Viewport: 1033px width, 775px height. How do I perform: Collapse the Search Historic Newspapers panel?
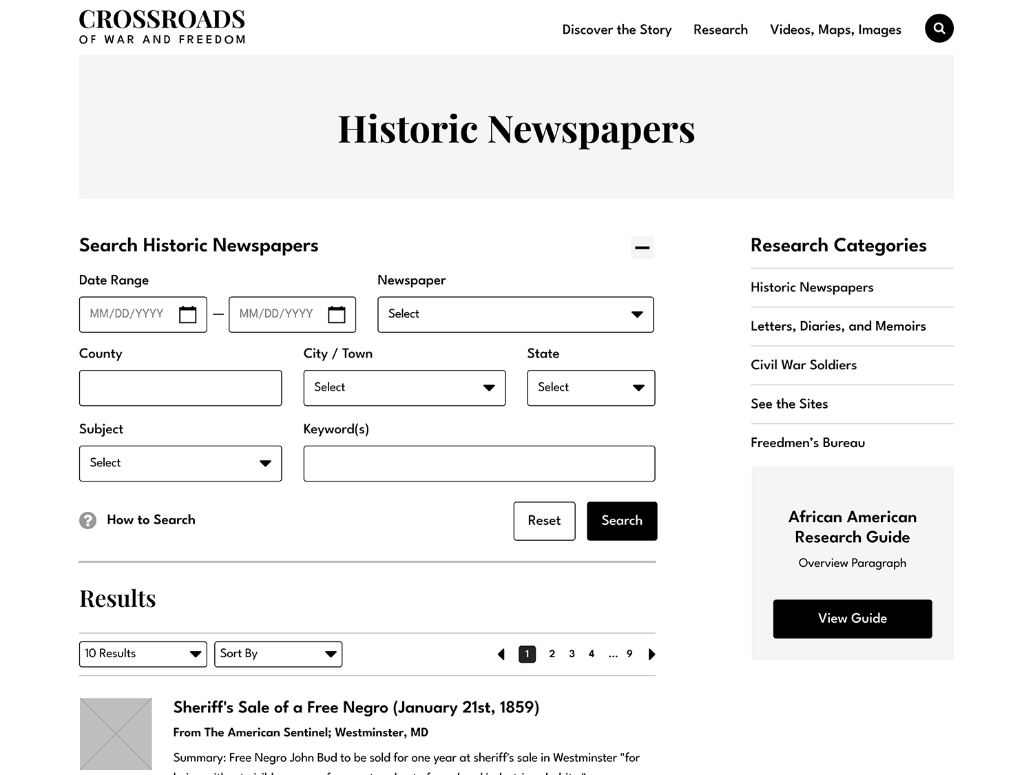[x=642, y=247]
